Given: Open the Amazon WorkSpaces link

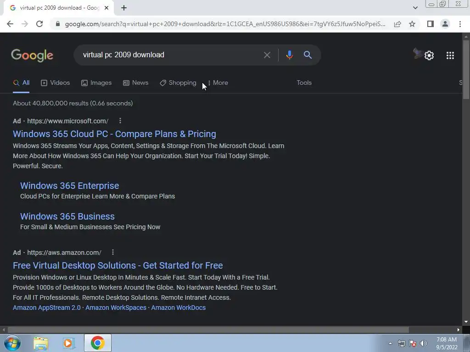Looking at the screenshot, I should click(x=116, y=308).
